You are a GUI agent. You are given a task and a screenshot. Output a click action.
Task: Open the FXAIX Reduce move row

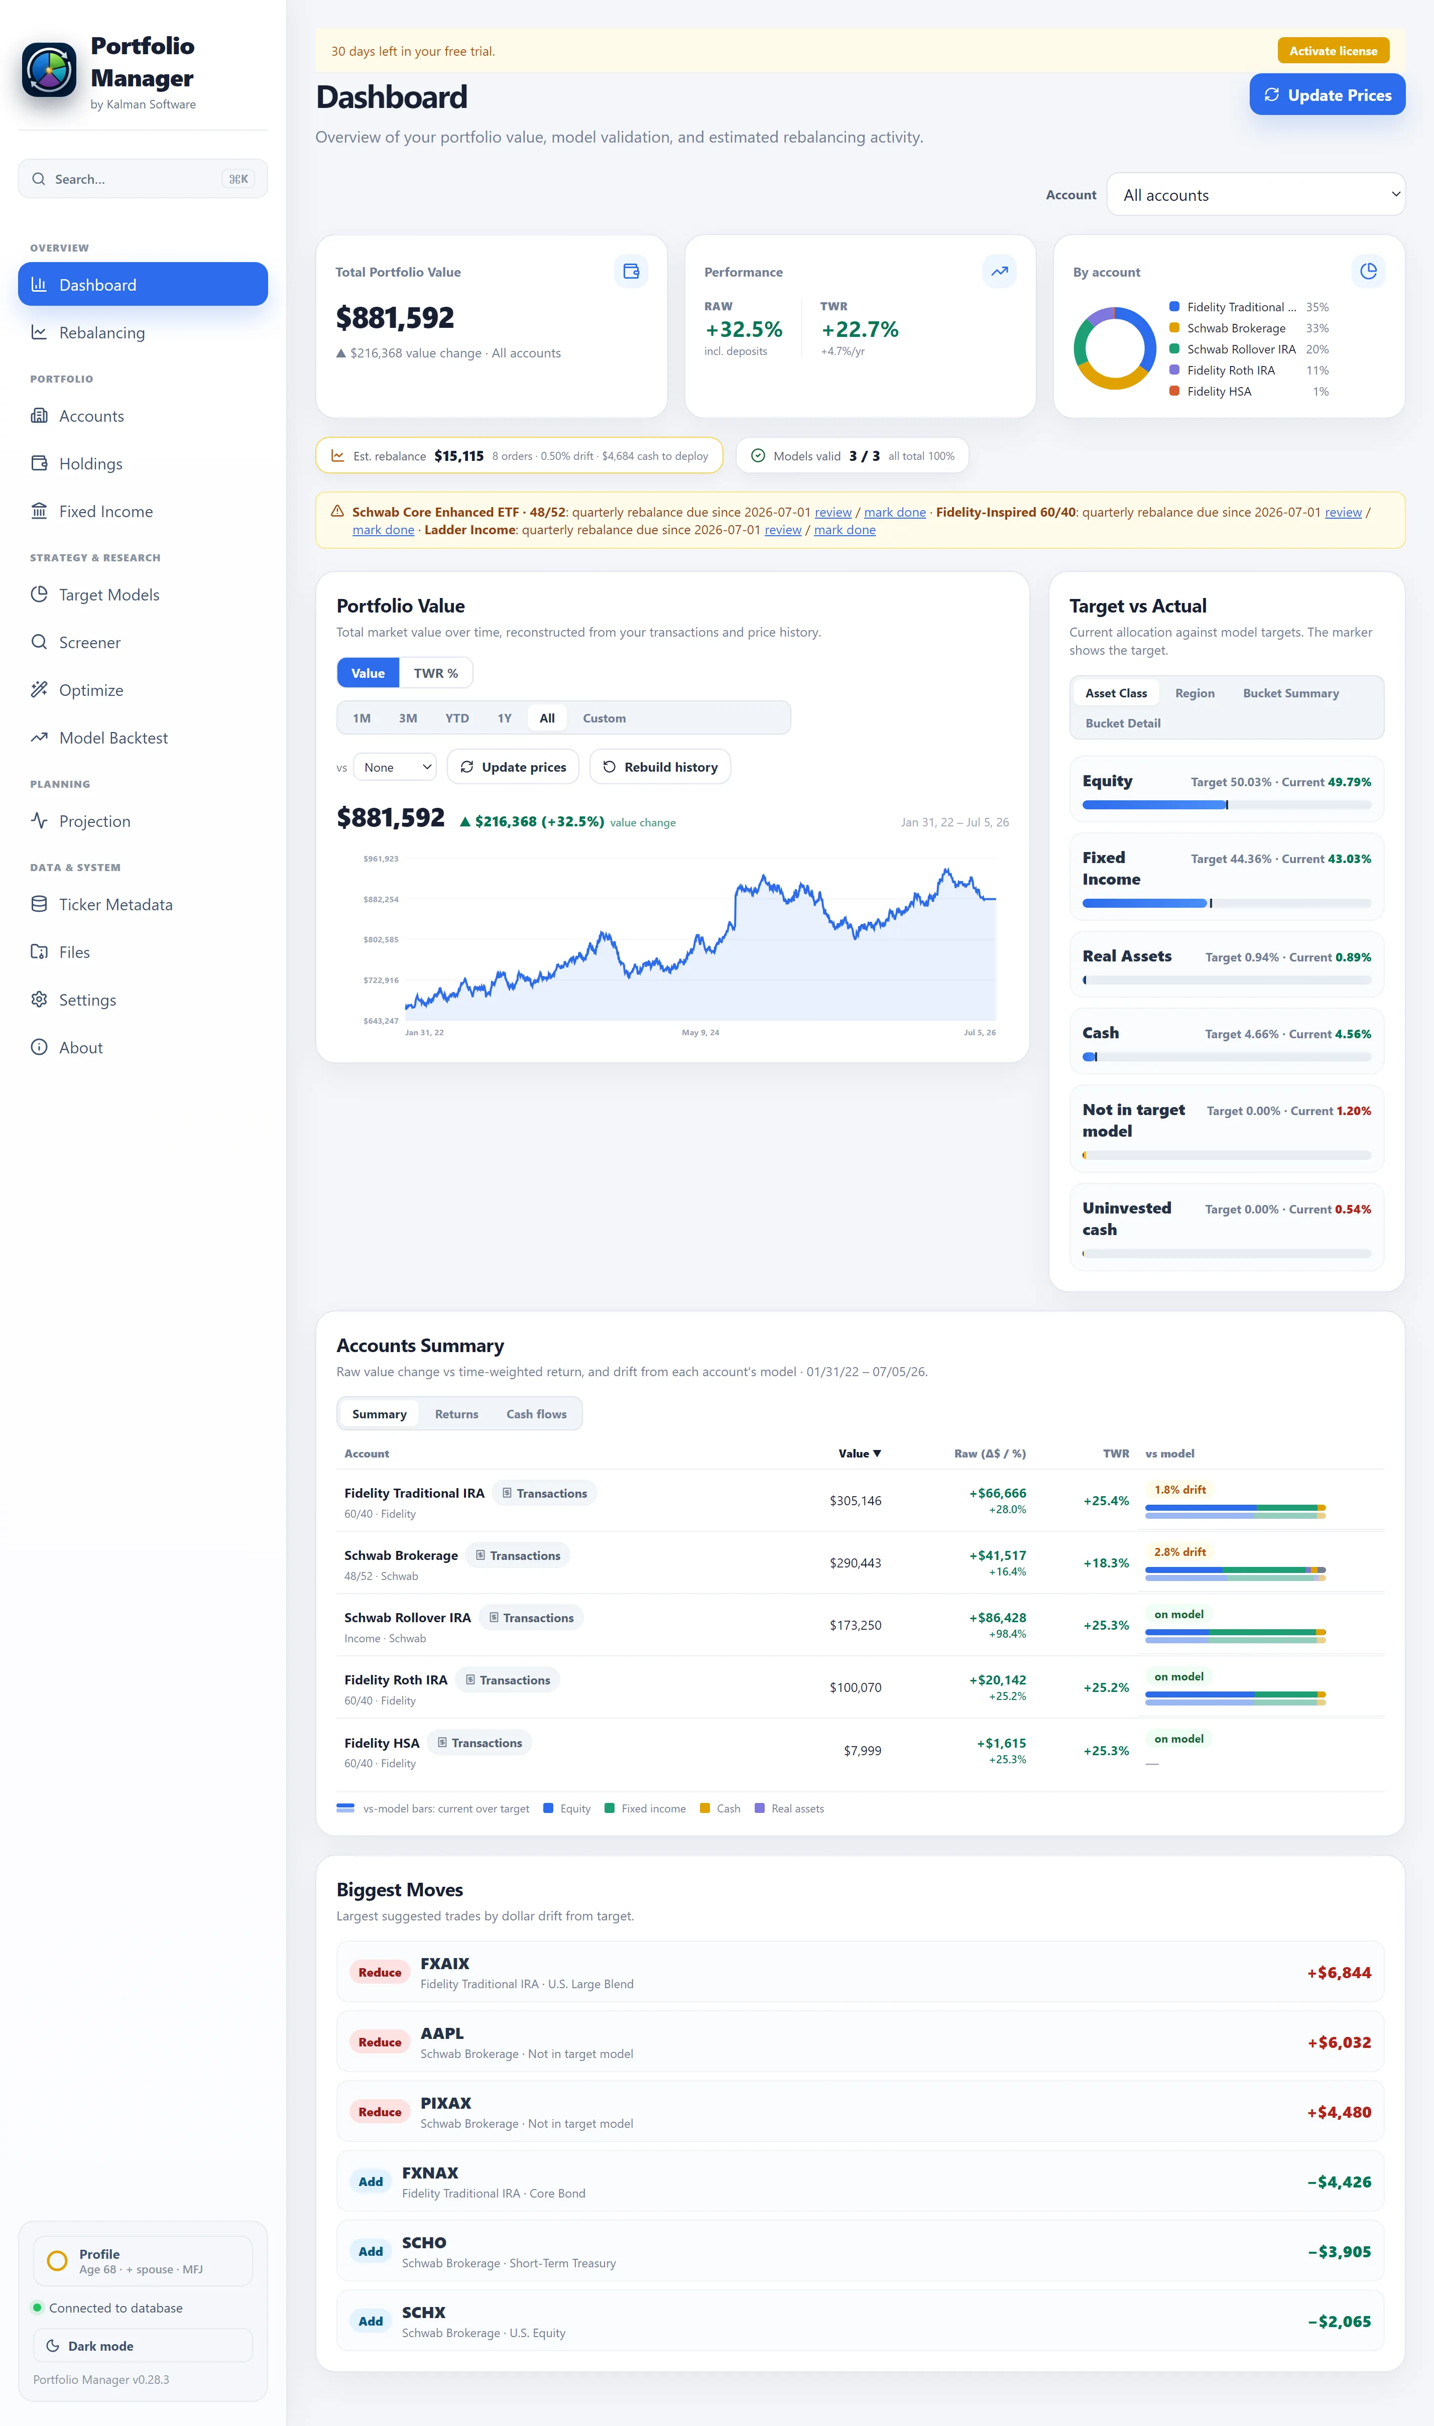tap(860, 1972)
